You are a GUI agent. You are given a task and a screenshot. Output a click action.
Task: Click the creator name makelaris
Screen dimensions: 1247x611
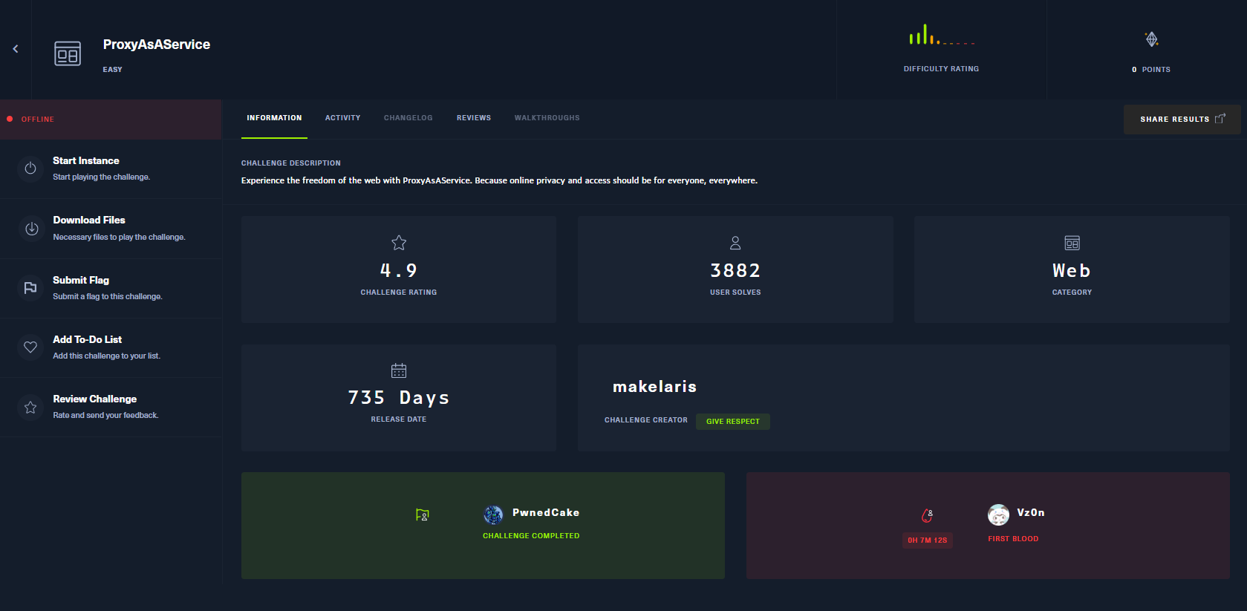tap(654, 387)
